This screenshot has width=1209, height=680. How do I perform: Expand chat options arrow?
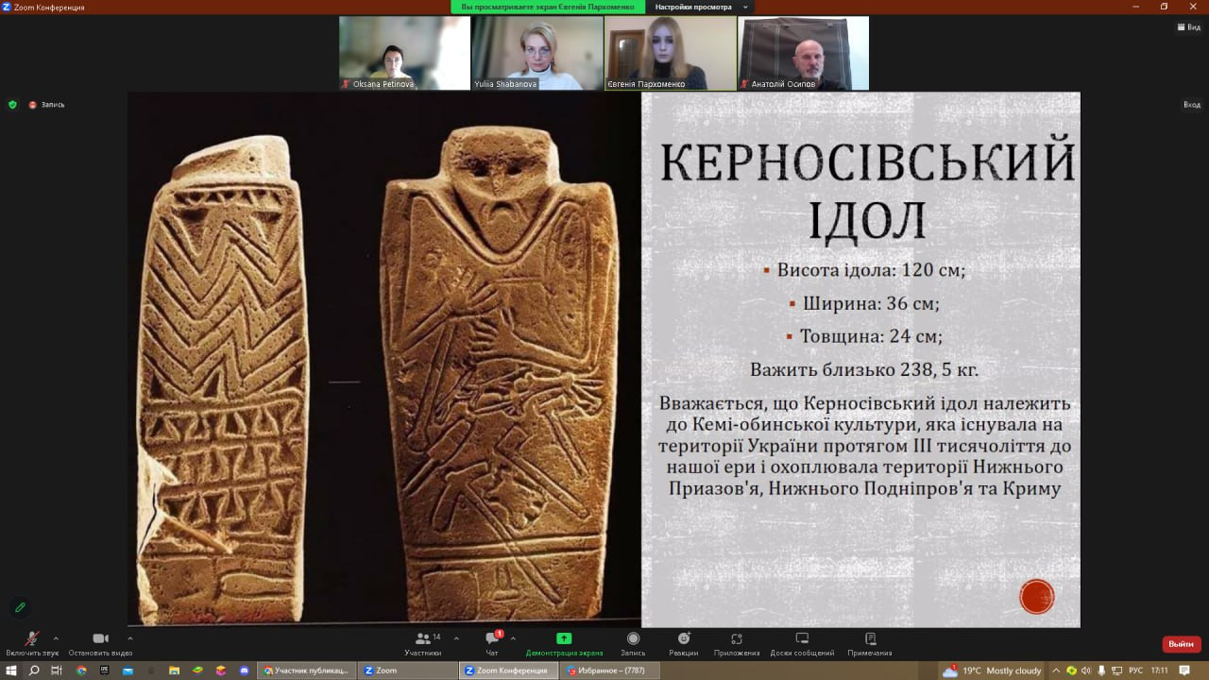[x=513, y=638]
